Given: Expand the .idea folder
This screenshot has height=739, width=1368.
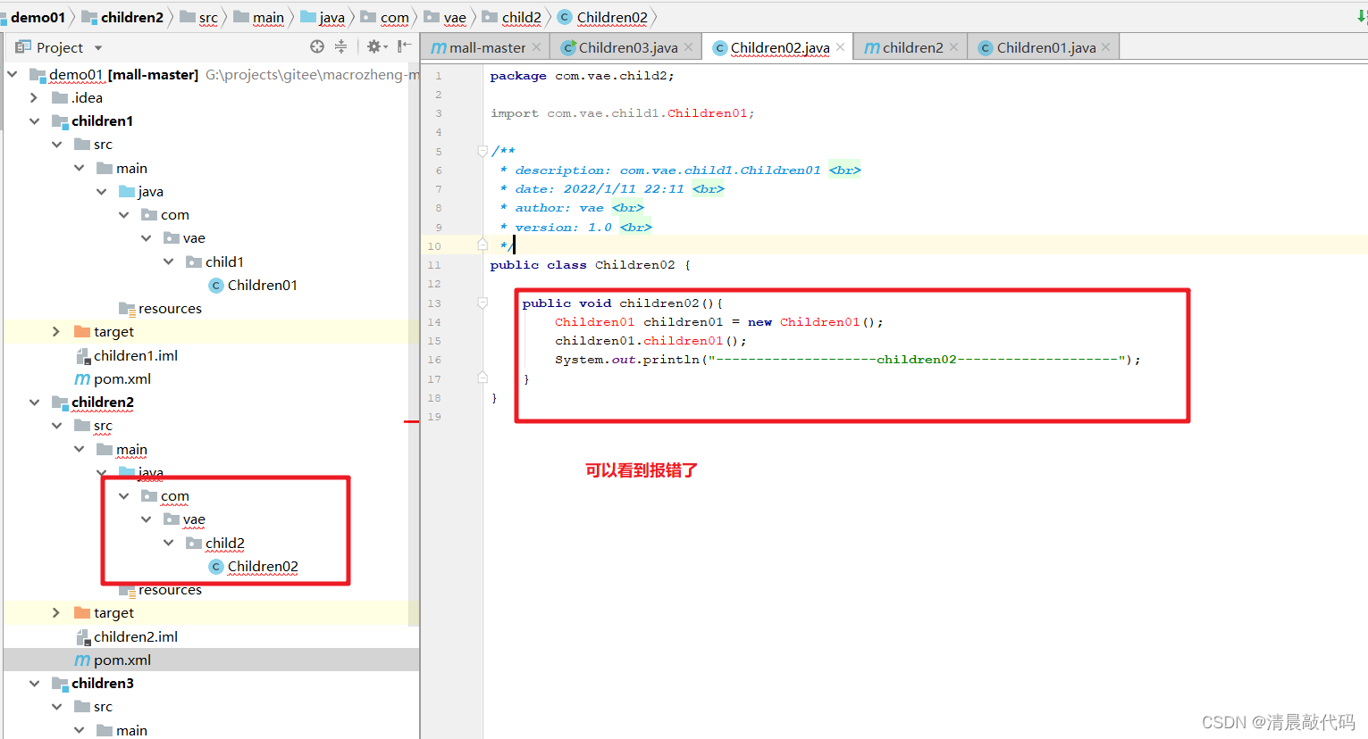Looking at the screenshot, I should [34, 98].
